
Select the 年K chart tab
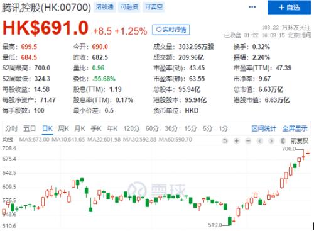tap(112, 128)
